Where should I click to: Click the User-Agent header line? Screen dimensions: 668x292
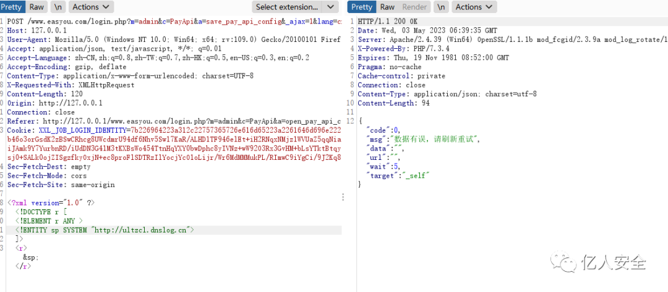(174, 40)
